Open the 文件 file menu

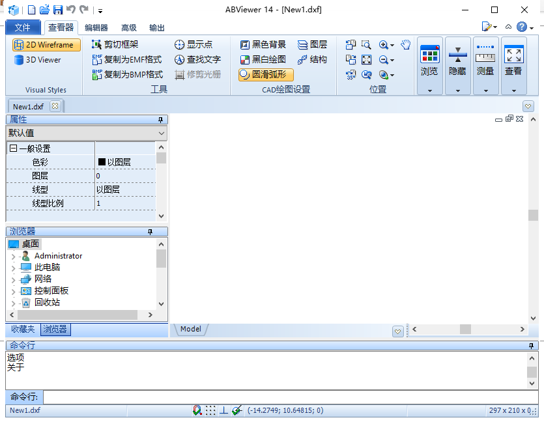click(x=23, y=27)
